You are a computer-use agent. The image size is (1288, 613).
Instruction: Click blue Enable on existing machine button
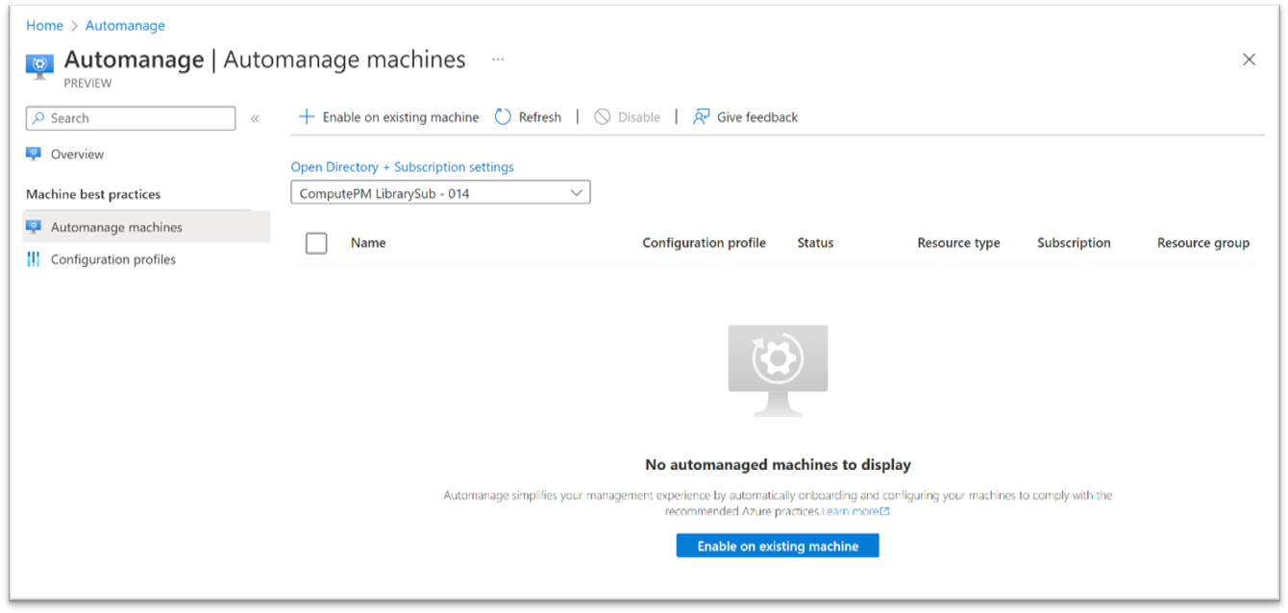coord(778,546)
